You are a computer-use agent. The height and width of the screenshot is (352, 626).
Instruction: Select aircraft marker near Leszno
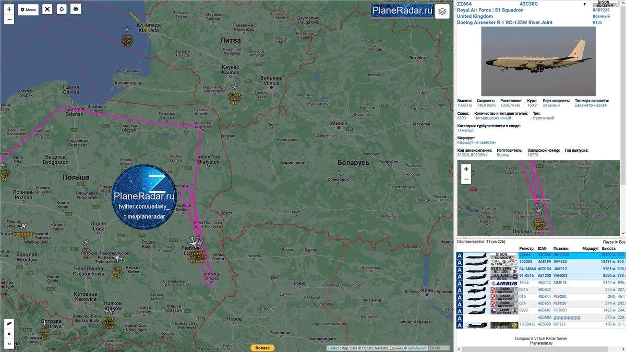[x=23, y=226]
